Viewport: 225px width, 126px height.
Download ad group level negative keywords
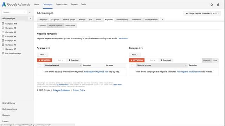coord(73,60)
